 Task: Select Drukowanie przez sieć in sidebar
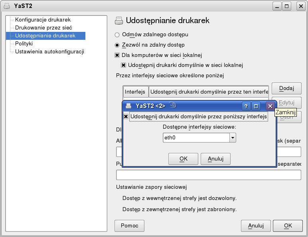[43, 28]
